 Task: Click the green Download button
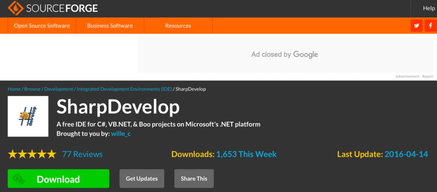58,179
